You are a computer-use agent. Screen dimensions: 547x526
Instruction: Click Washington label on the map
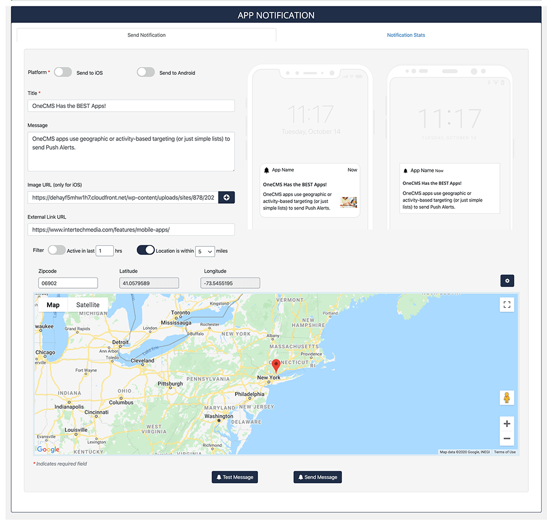(x=218, y=416)
